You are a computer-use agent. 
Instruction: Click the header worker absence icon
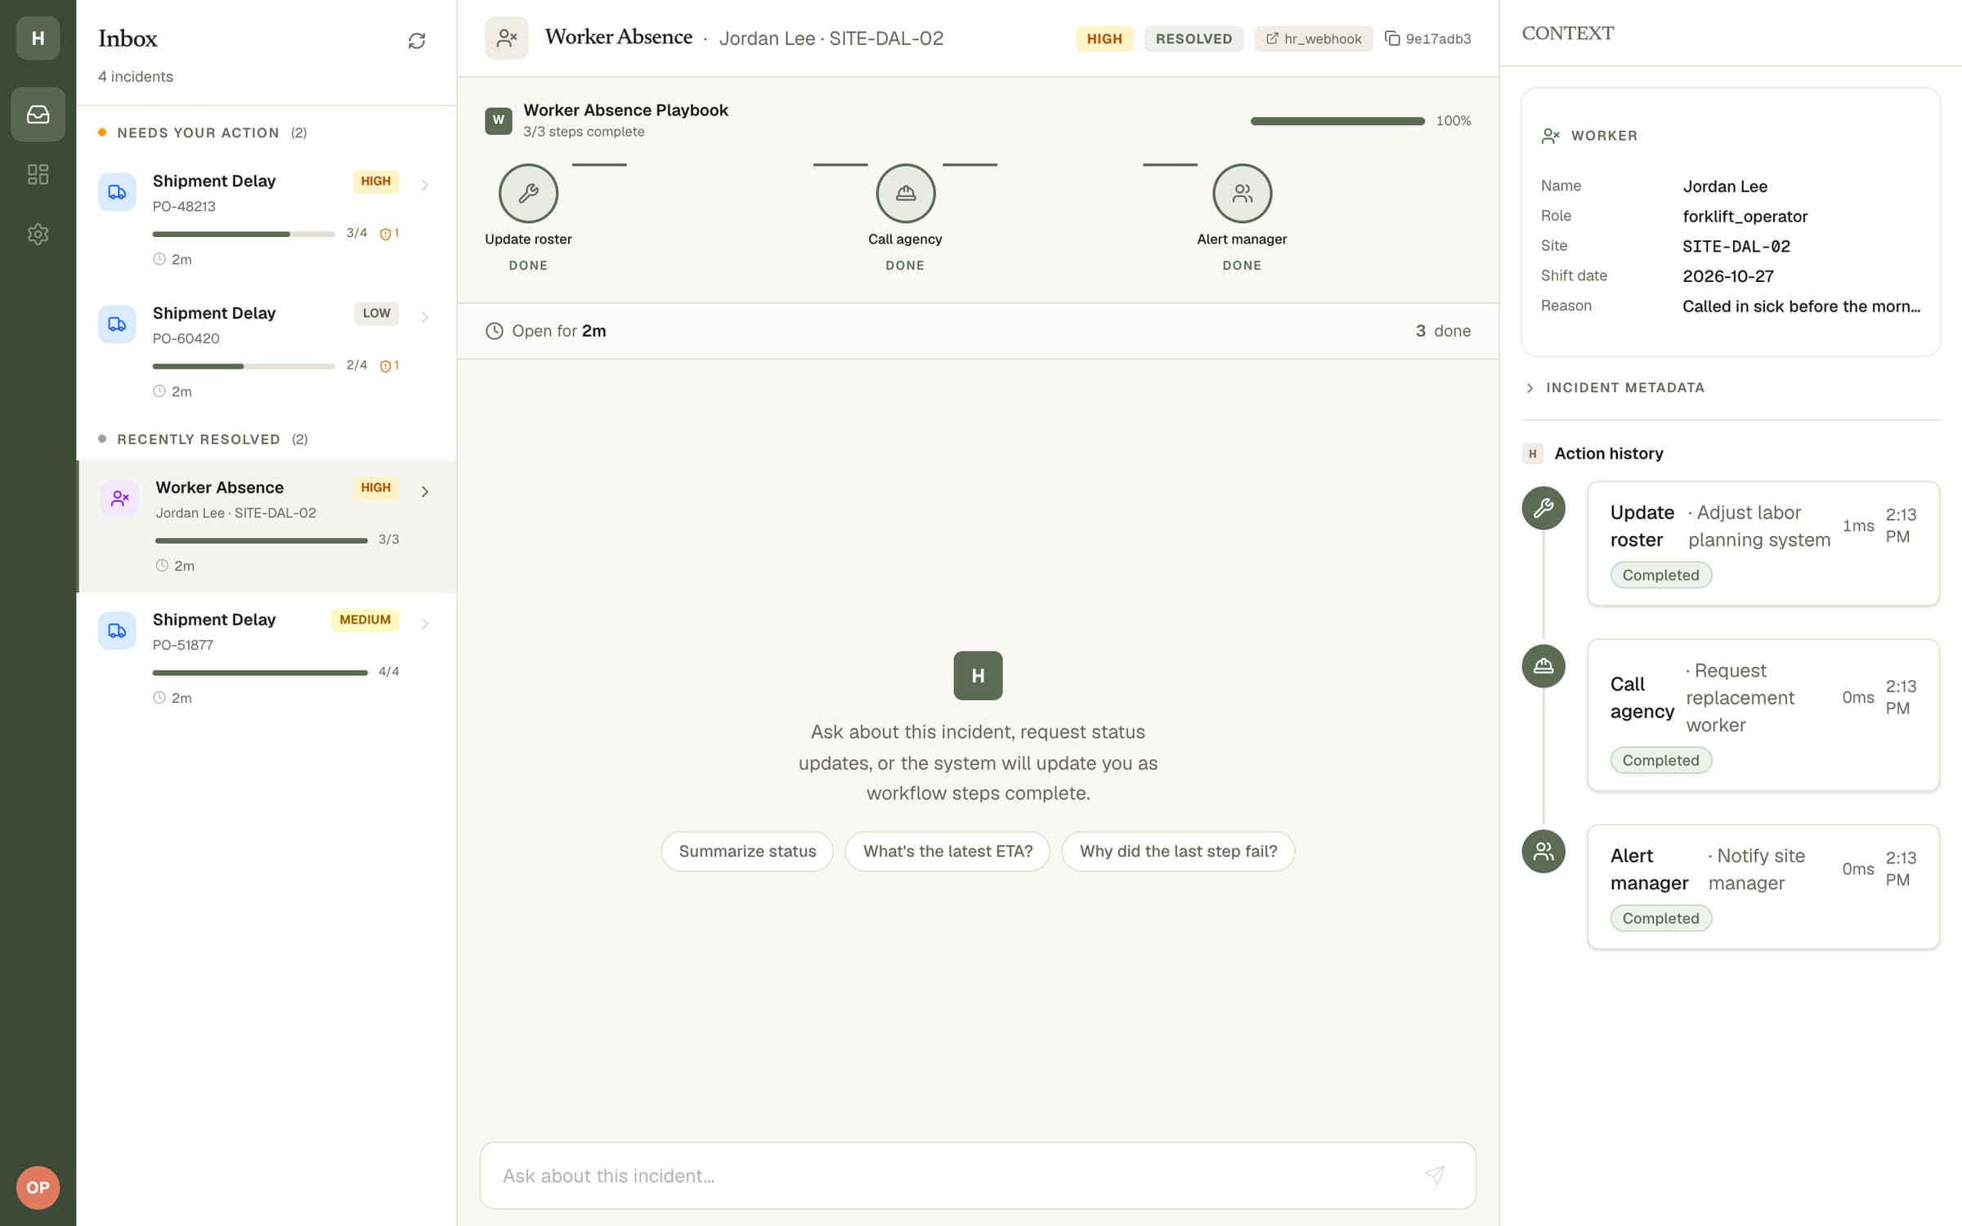point(507,38)
